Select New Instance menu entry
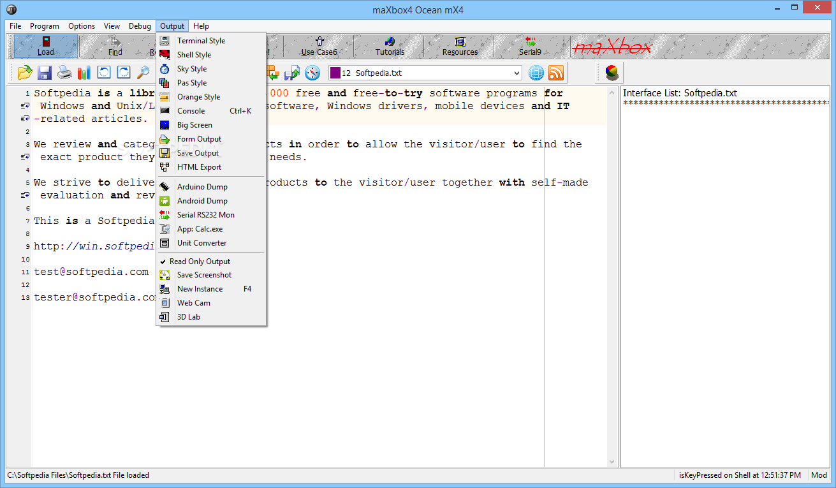Viewport: 836px width, 488px height. (212, 289)
